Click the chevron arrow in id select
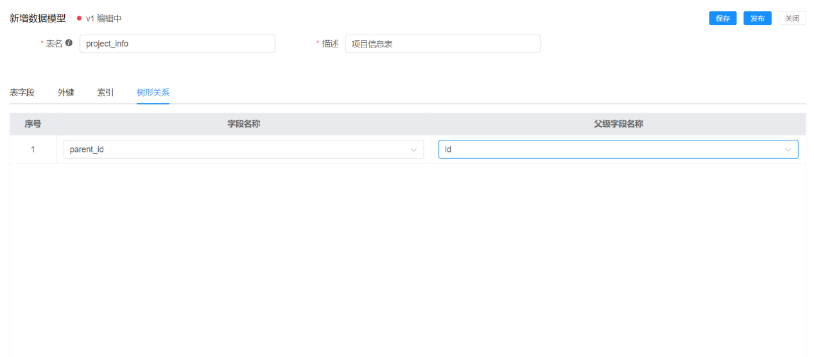This screenshot has height=357, width=814. pyautogui.click(x=788, y=150)
